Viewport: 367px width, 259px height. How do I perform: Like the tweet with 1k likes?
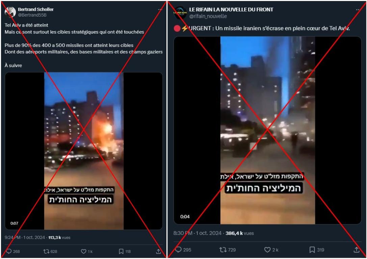point(83,251)
